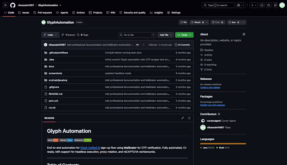The image size is (287, 165).
Task: Focus the Type / to search box
Action: pos(218,5)
